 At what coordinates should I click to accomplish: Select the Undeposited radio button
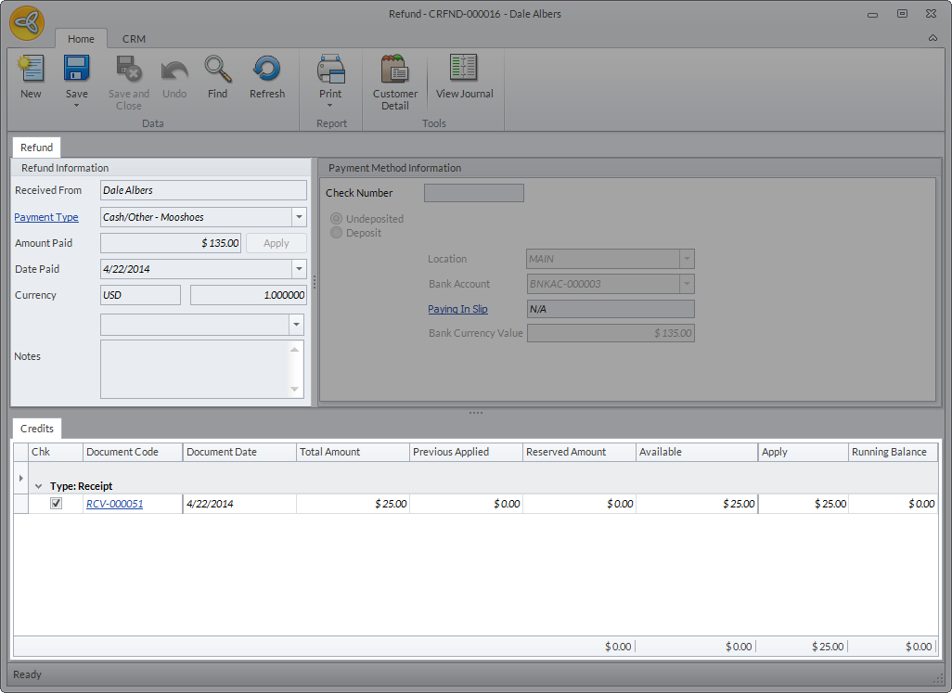pyautogui.click(x=337, y=219)
